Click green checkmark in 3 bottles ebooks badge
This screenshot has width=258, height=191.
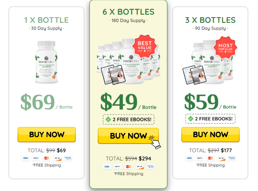[190, 118]
